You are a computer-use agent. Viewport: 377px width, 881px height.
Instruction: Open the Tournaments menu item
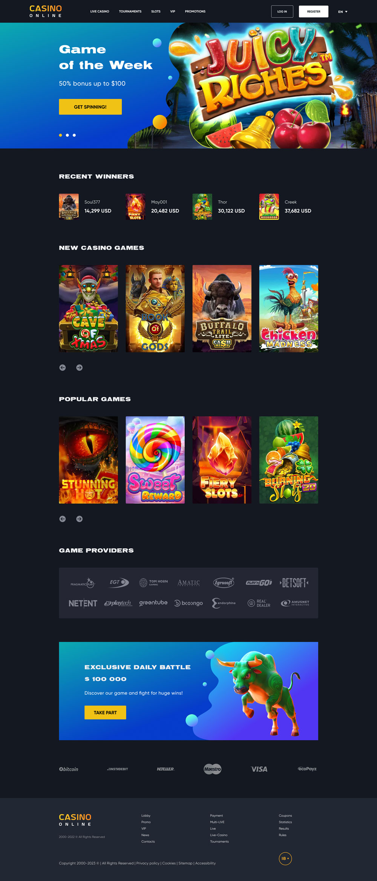point(130,11)
